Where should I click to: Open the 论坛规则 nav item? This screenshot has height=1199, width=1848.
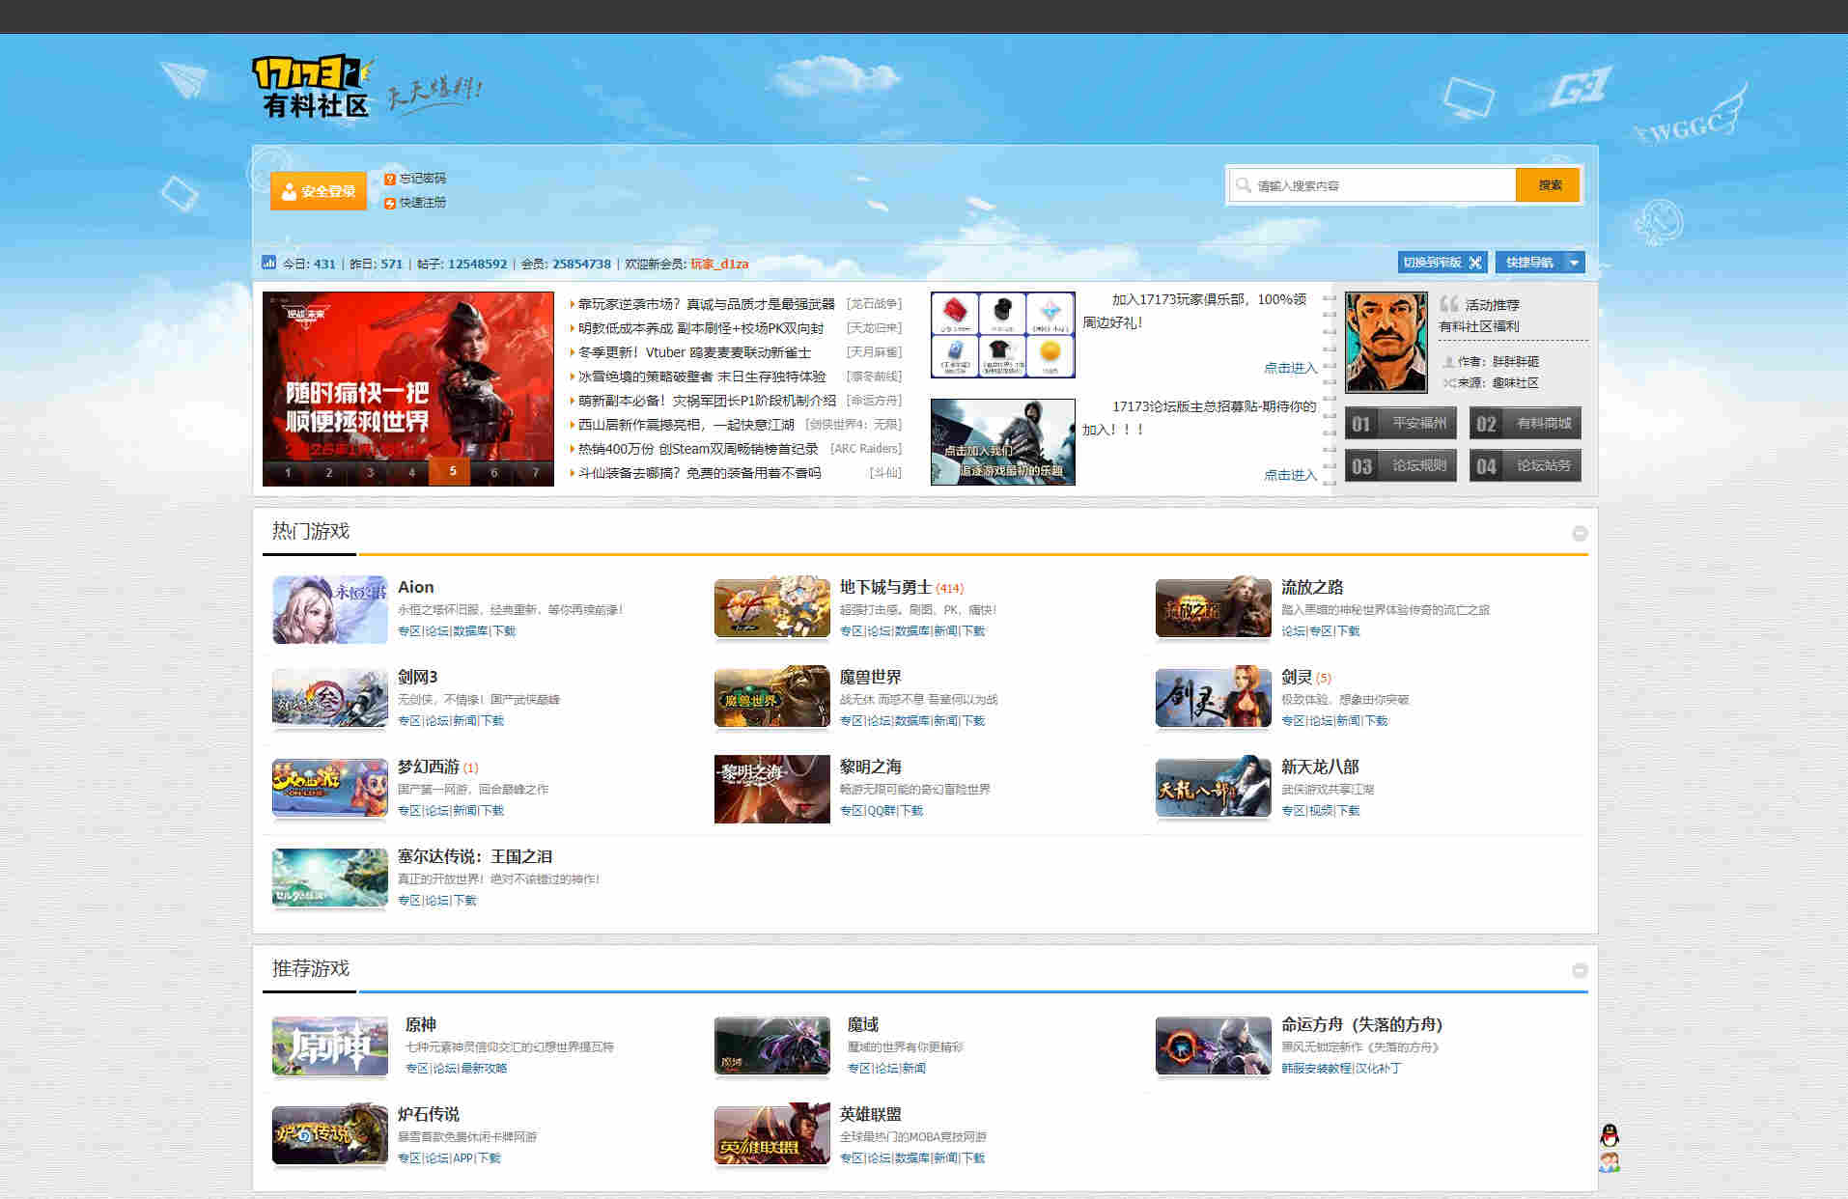tap(1400, 465)
